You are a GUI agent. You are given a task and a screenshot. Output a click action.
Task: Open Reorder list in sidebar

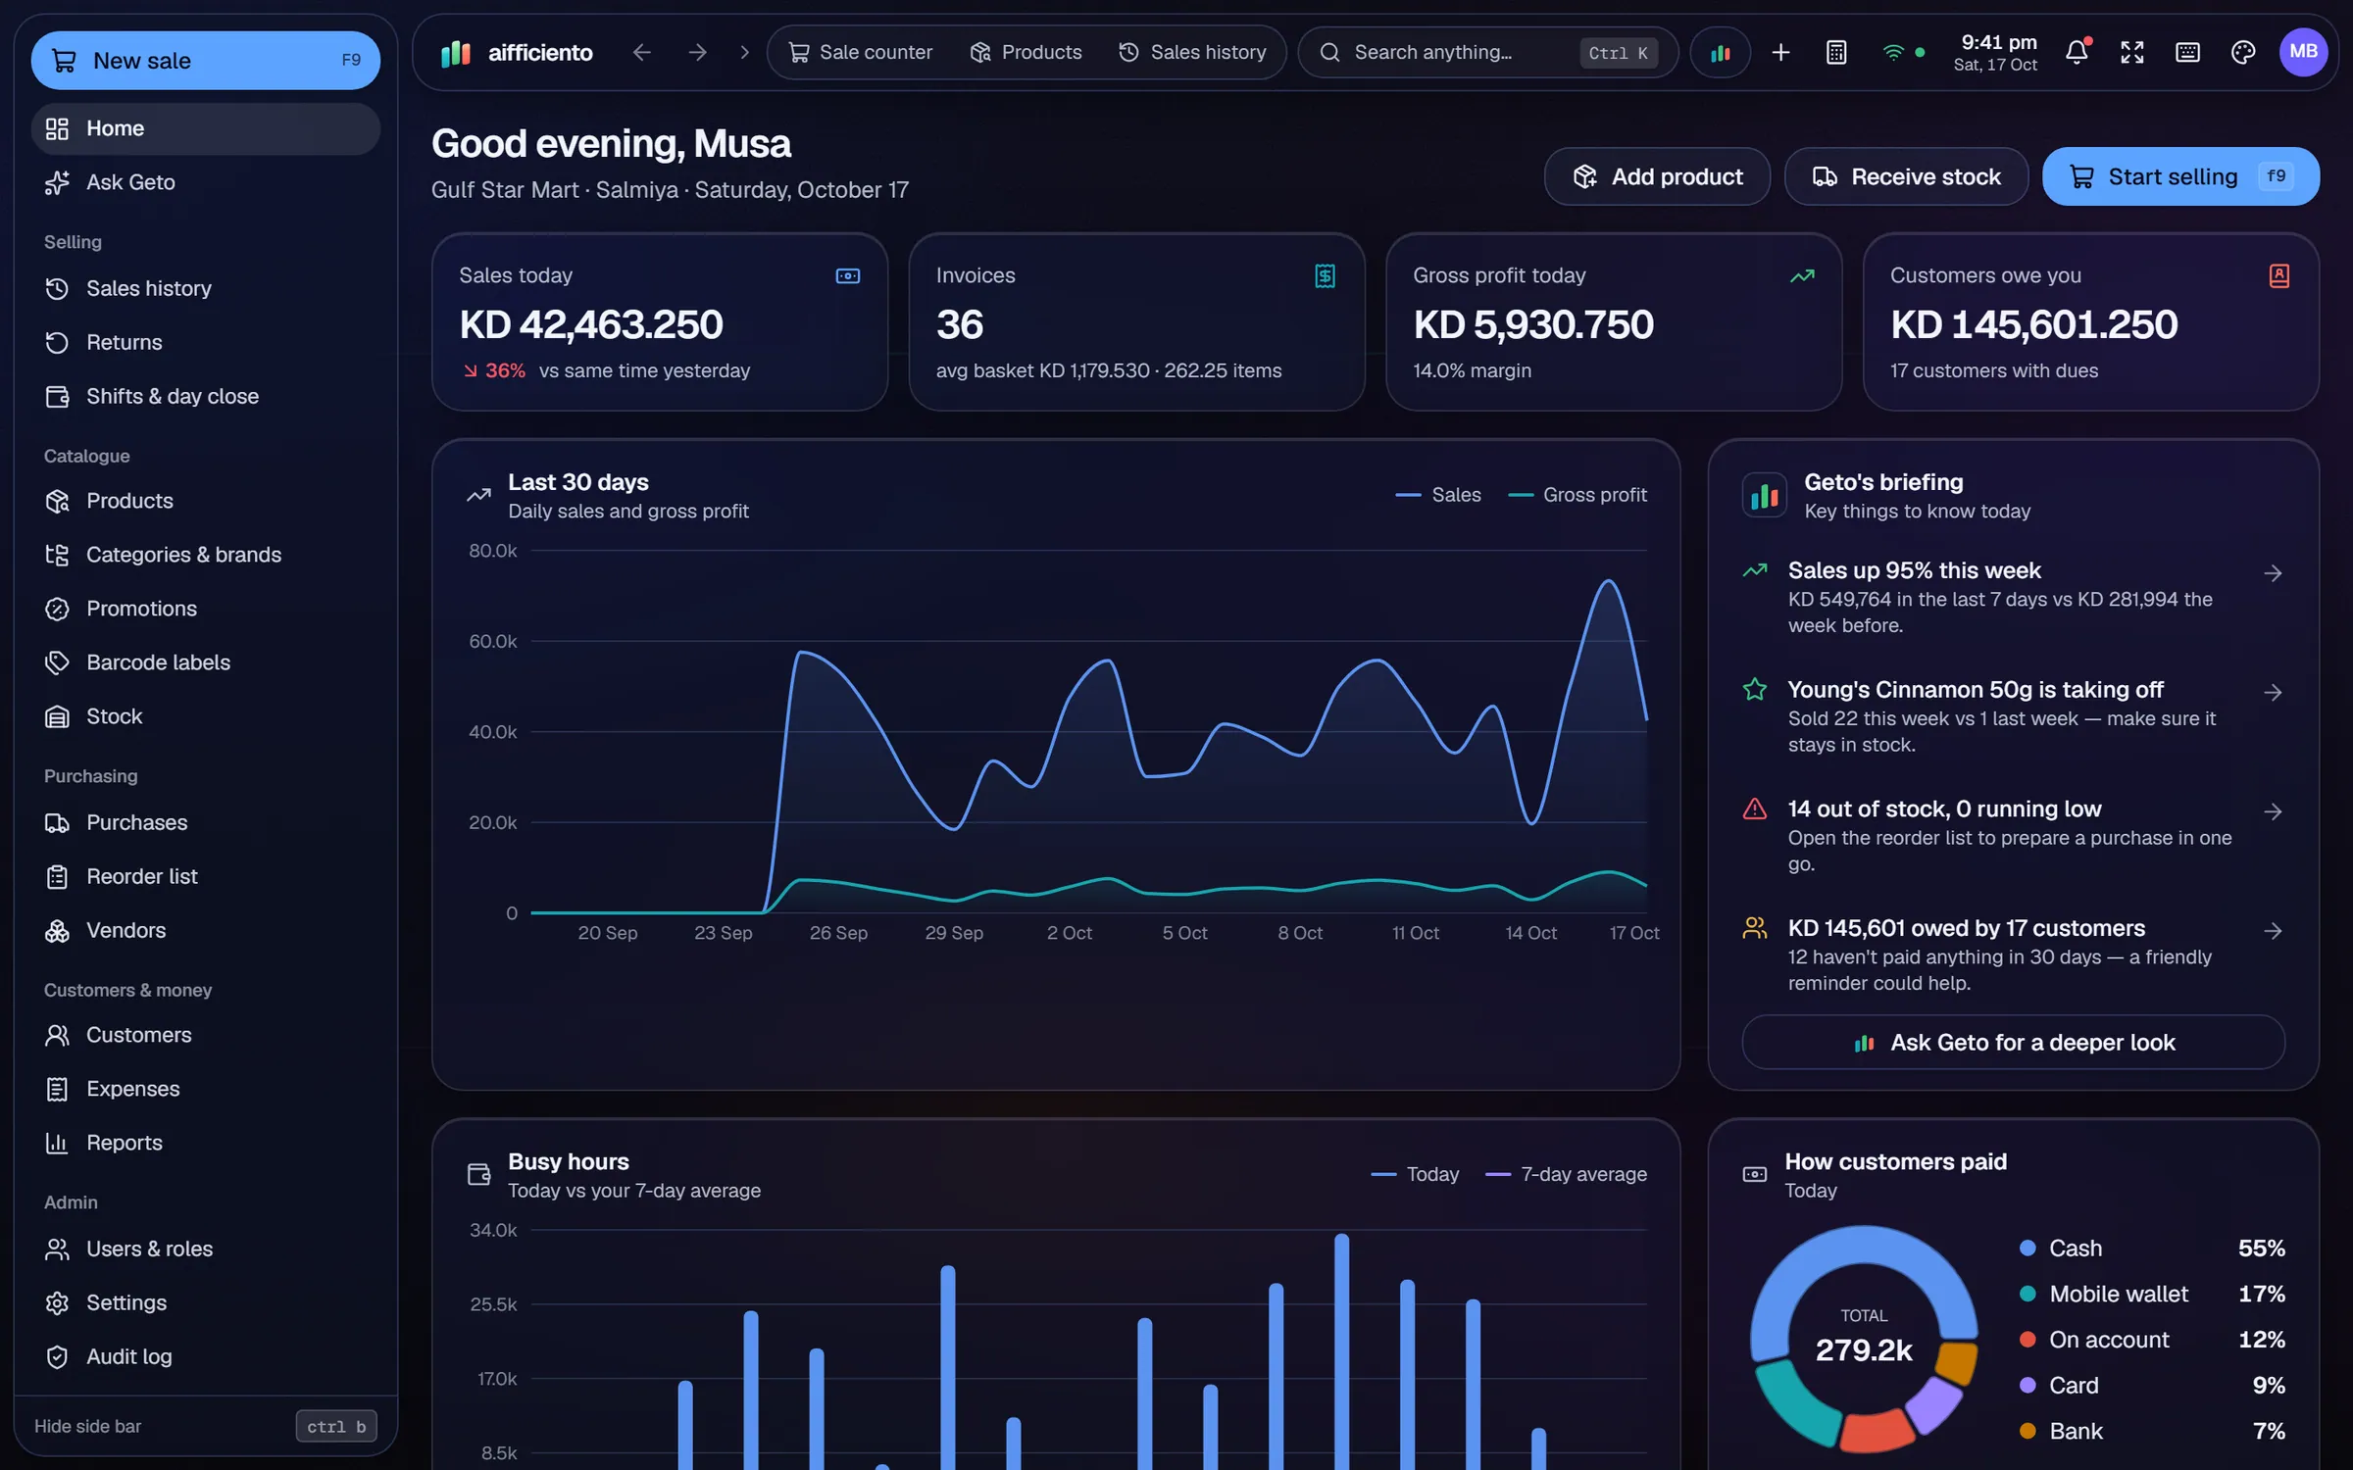(205, 877)
